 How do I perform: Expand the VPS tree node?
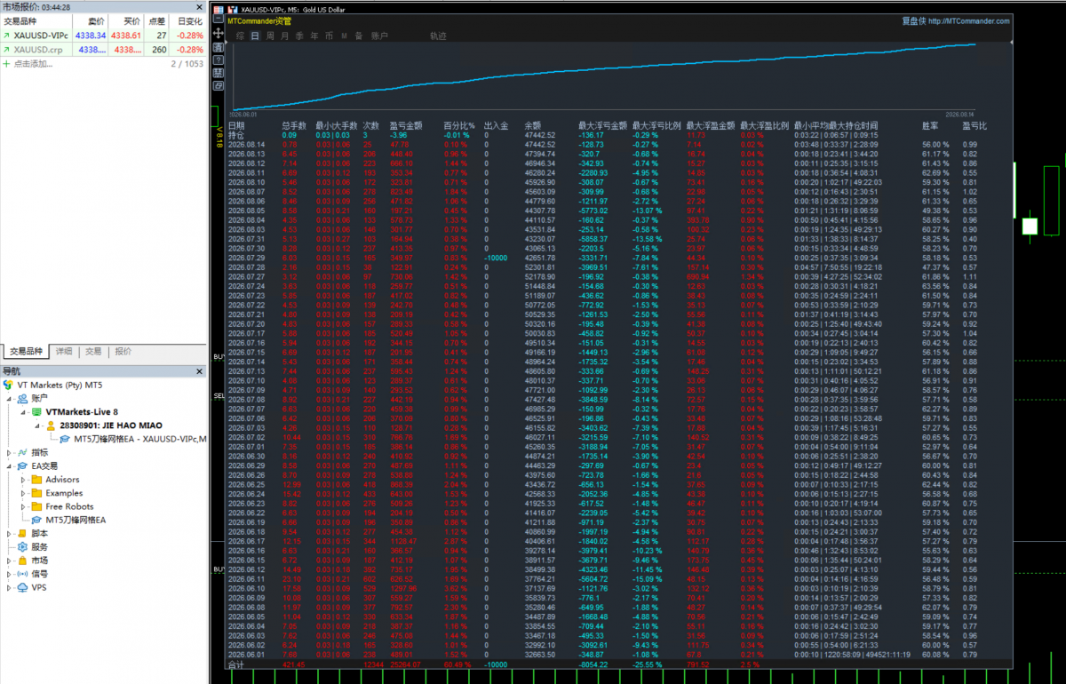click(x=9, y=587)
